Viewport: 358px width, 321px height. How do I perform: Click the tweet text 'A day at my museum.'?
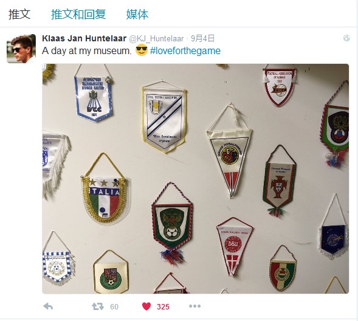[87, 50]
